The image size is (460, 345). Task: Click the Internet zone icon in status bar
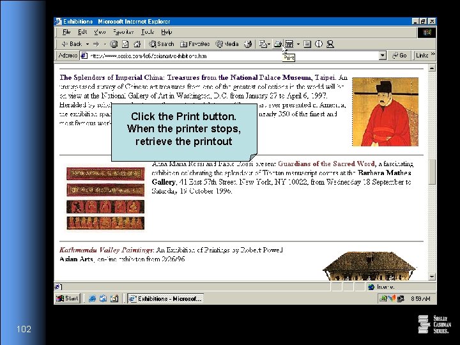[x=371, y=287]
